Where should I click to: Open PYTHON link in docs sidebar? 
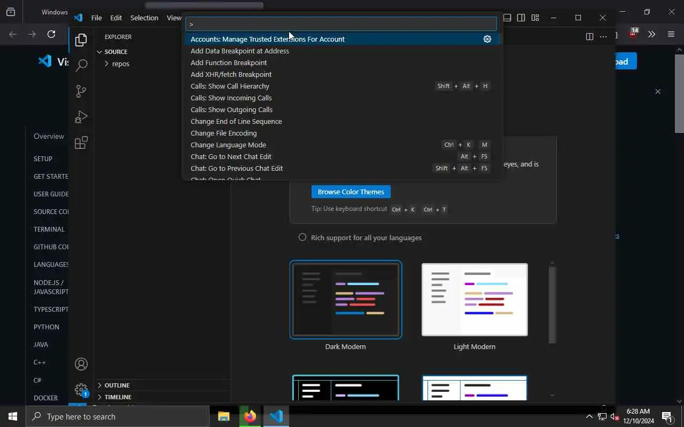[46, 327]
